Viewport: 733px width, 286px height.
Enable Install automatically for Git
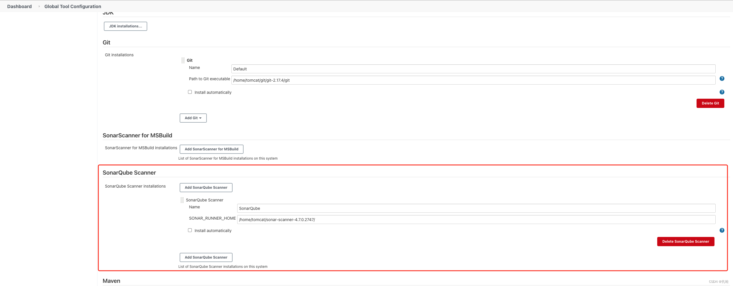coord(190,92)
